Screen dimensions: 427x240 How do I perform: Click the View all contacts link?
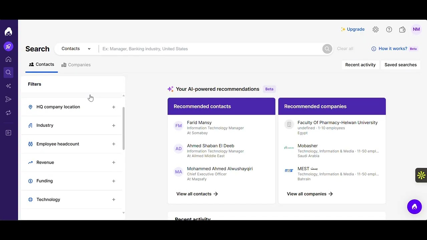point(197,194)
